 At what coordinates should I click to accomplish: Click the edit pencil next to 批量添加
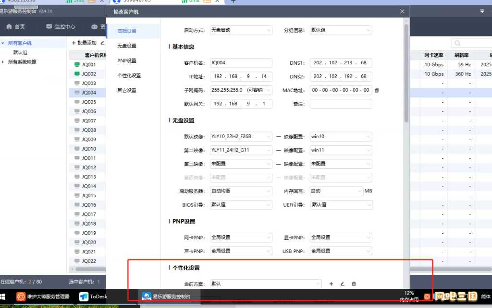click(102, 43)
